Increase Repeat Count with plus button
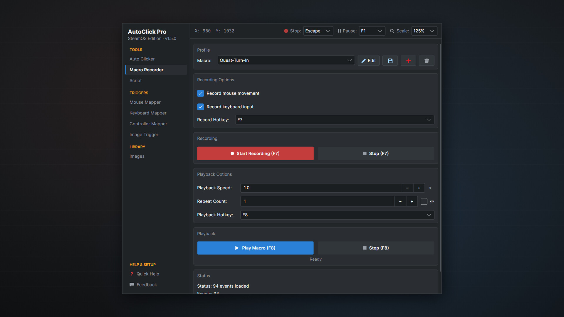Image resolution: width=564 pixels, height=317 pixels. 412,201
